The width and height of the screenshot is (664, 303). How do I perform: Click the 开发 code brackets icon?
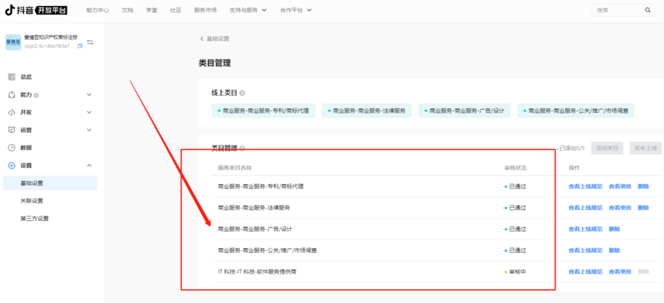(x=12, y=113)
